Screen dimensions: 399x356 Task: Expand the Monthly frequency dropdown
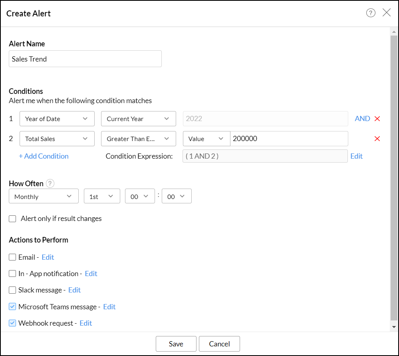click(x=43, y=196)
